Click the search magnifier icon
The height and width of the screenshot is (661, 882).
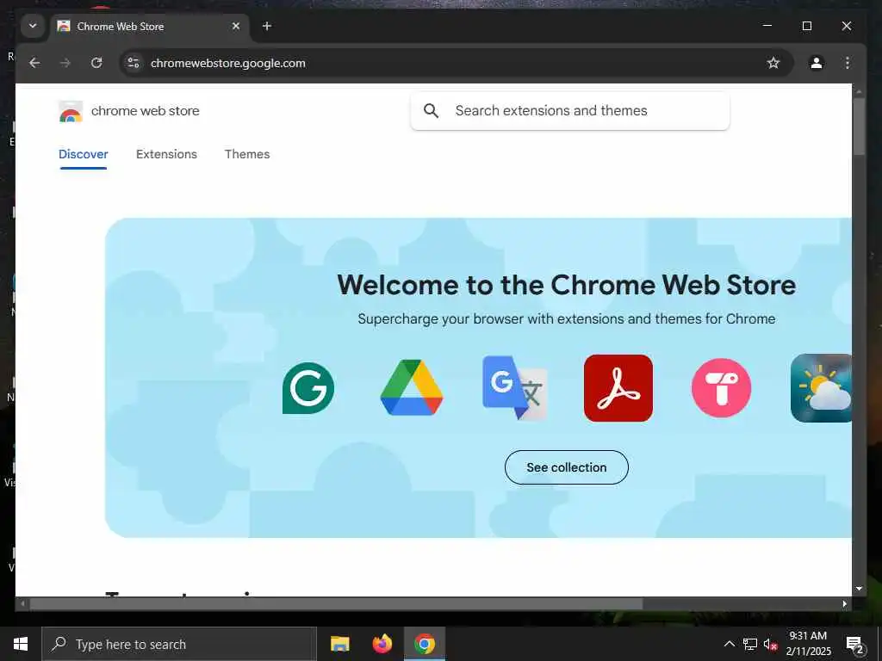[x=431, y=111]
